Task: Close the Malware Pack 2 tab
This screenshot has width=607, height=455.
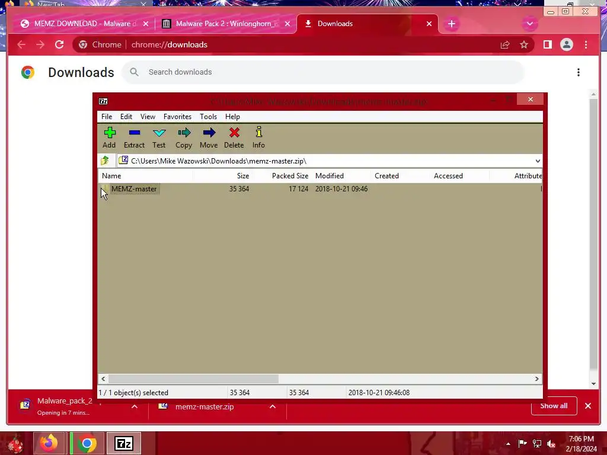Action: coord(287,24)
